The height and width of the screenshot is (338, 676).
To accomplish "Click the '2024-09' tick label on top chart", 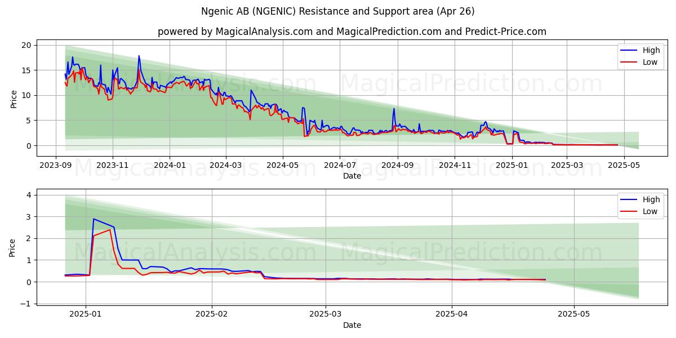I will point(398,165).
